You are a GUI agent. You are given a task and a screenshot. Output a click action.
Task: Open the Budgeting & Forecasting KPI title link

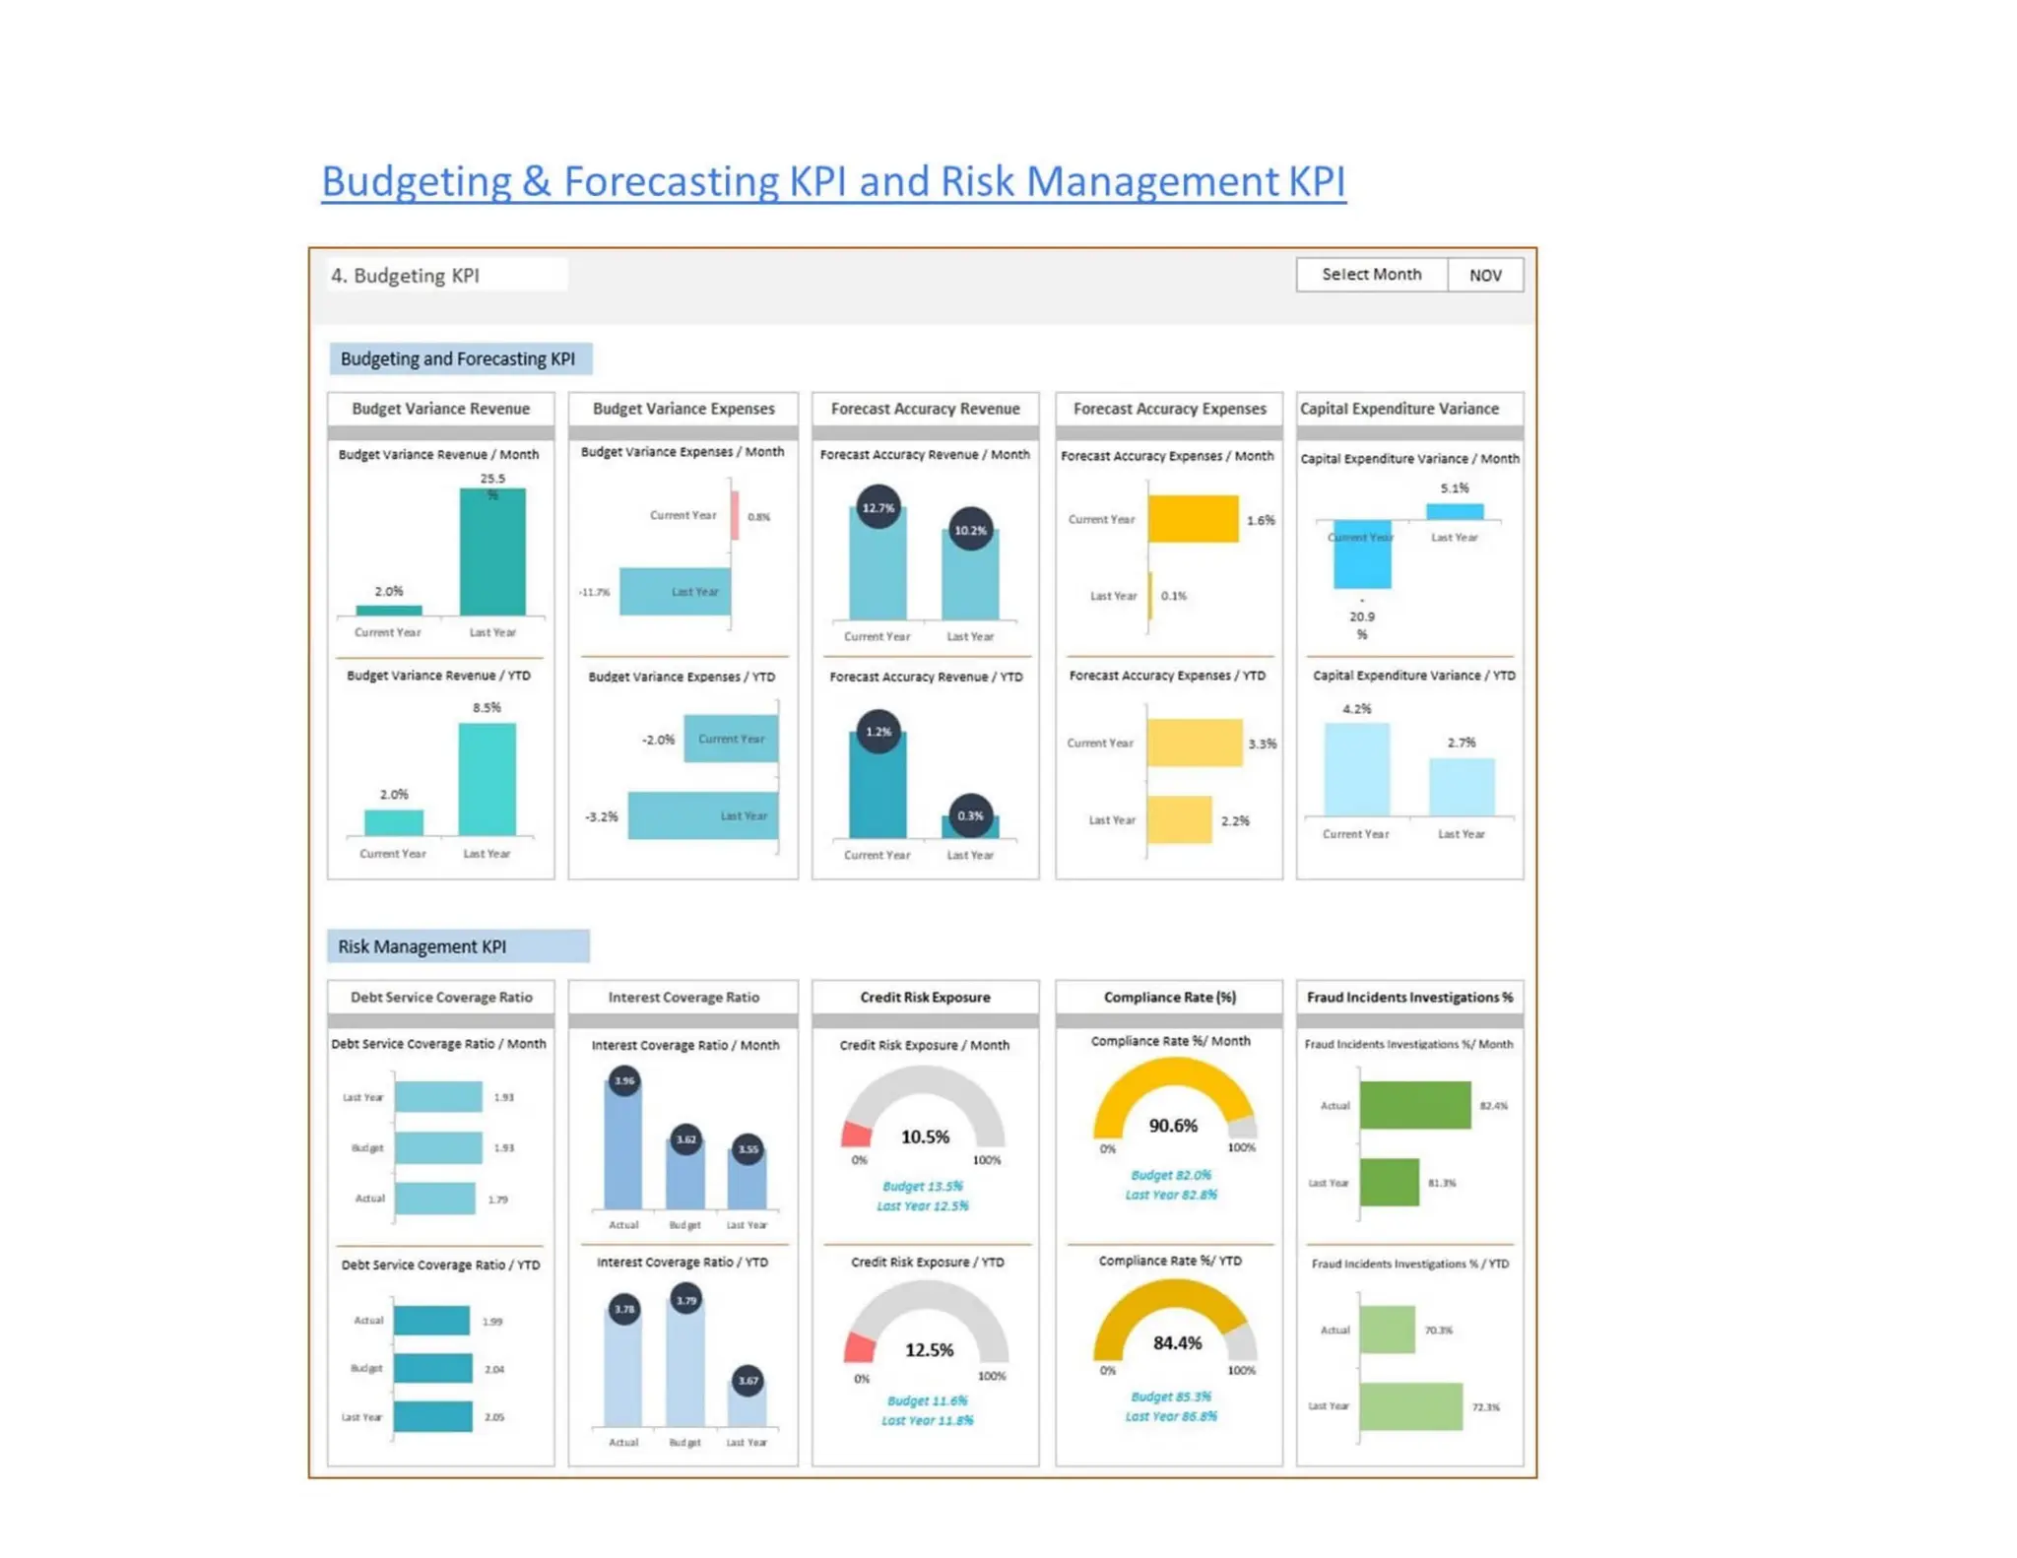tap(833, 181)
